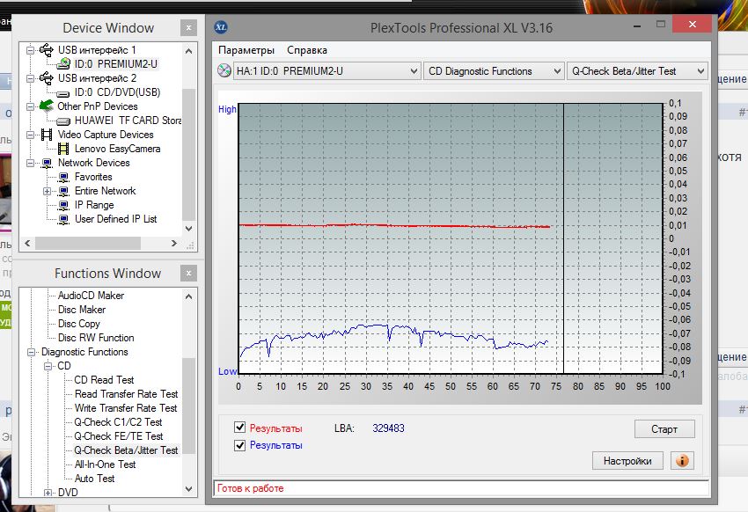Maximize the PlexTools Professional XL window

click(661, 24)
